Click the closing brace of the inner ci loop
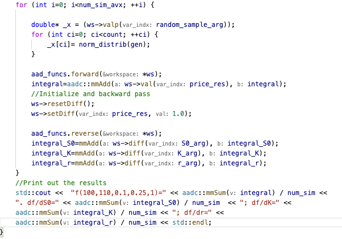The image size is (342, 239). coord(33,54)
